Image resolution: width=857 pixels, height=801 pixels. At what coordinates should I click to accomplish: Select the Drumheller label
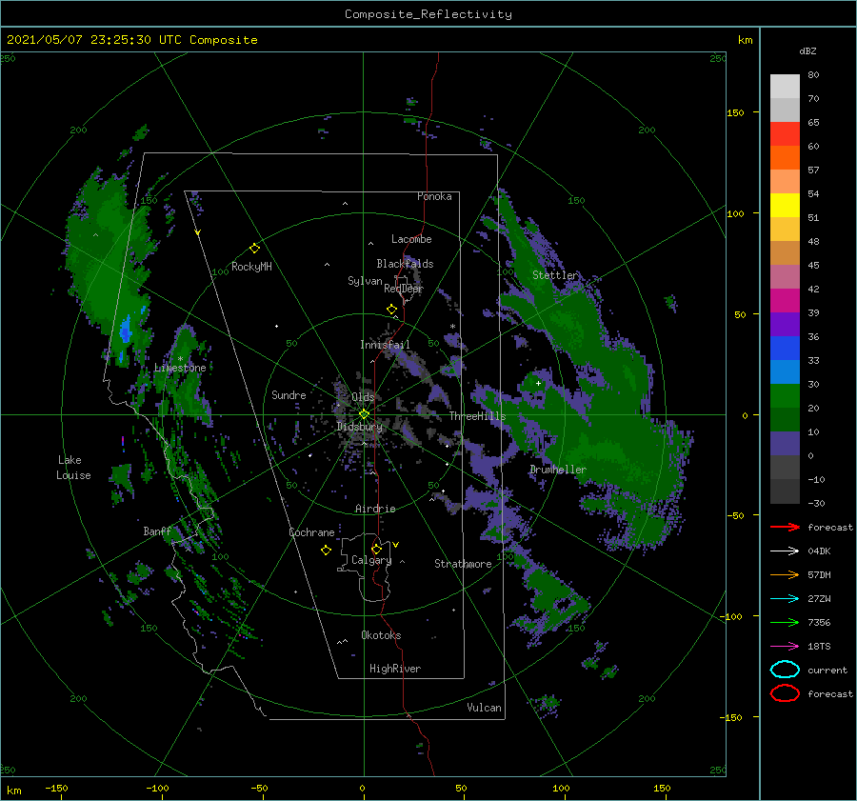tap(558, 470)
